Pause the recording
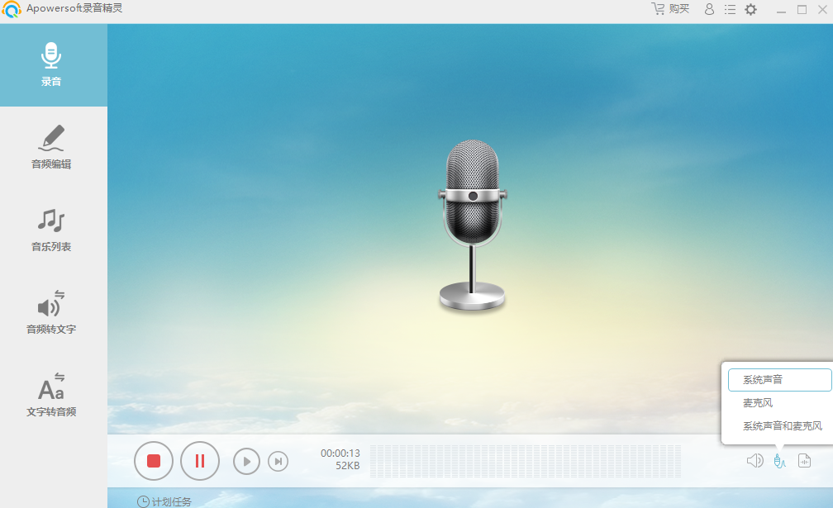 199,461
